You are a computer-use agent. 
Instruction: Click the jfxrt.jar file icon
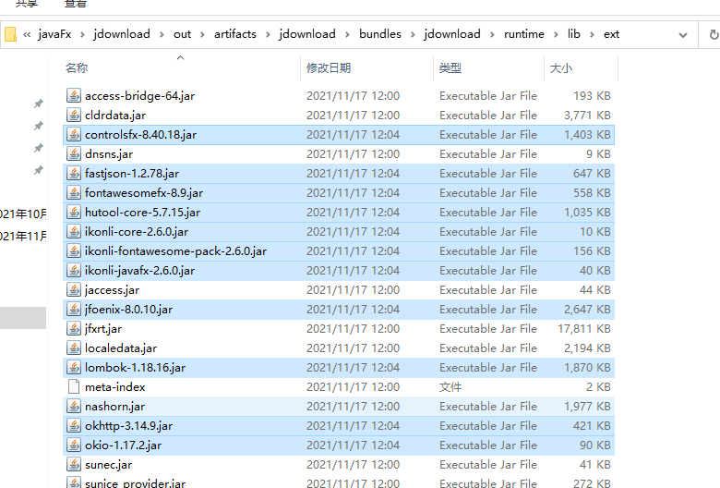click(x=74, y=328)
